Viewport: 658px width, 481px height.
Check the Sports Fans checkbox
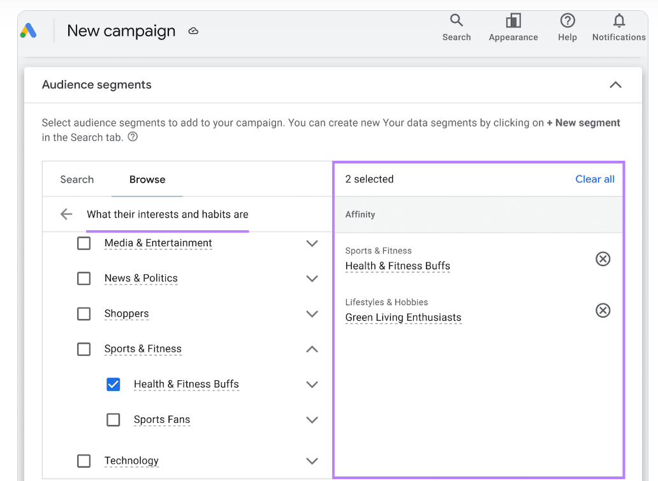coord(113,419)
